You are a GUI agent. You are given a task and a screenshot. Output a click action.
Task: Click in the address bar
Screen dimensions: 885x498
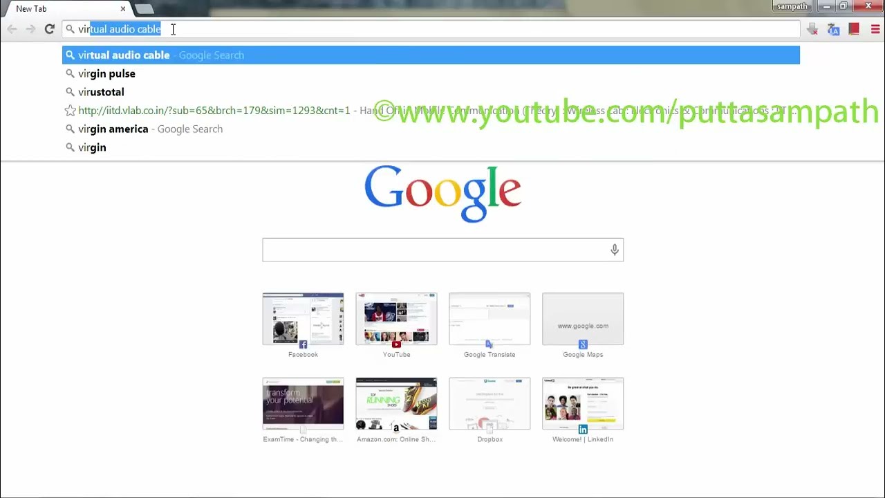[x=431, y=29]
